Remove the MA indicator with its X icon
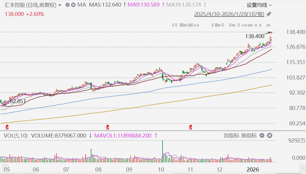Screen dimensions: 306x174 [73, 5]
